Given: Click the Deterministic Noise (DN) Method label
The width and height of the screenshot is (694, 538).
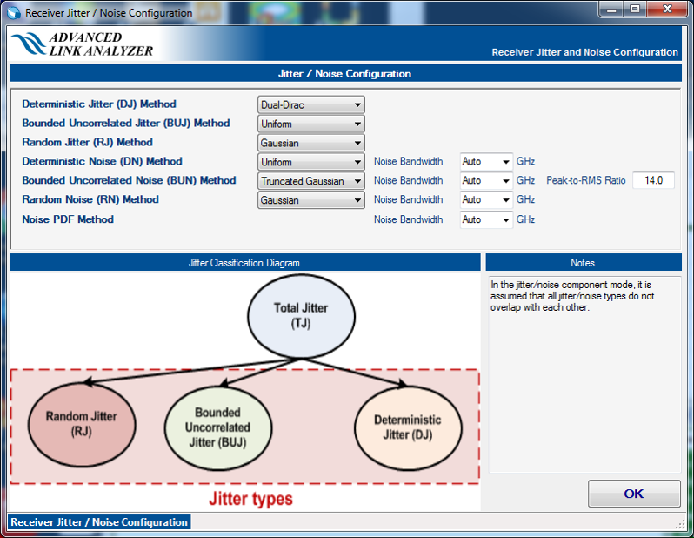Looking at the screenshot, I should click(x=103, y=161).
